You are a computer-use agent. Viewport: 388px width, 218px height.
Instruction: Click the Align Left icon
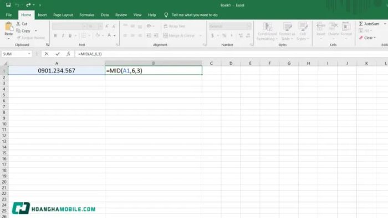[125, 36]
